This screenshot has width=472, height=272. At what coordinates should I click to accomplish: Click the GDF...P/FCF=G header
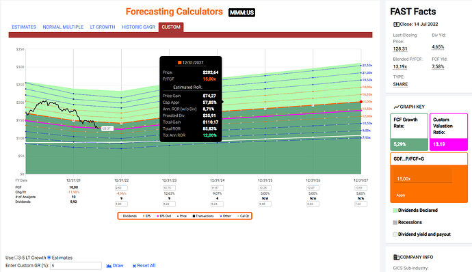[x=429, y=159]
